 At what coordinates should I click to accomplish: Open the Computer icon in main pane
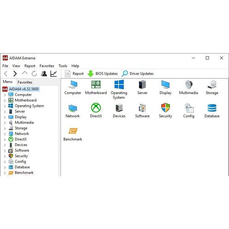[x=73, y=84]
